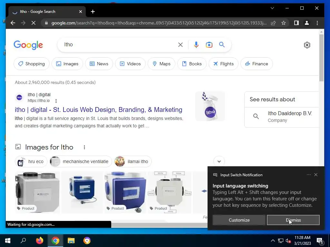Share this page via the share icon
This screenshot has height=247, width=330.
click(273, 23)
